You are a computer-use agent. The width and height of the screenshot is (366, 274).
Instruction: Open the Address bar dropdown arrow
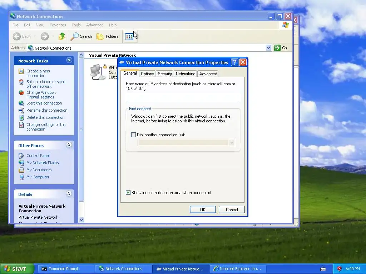click(268, 48)
